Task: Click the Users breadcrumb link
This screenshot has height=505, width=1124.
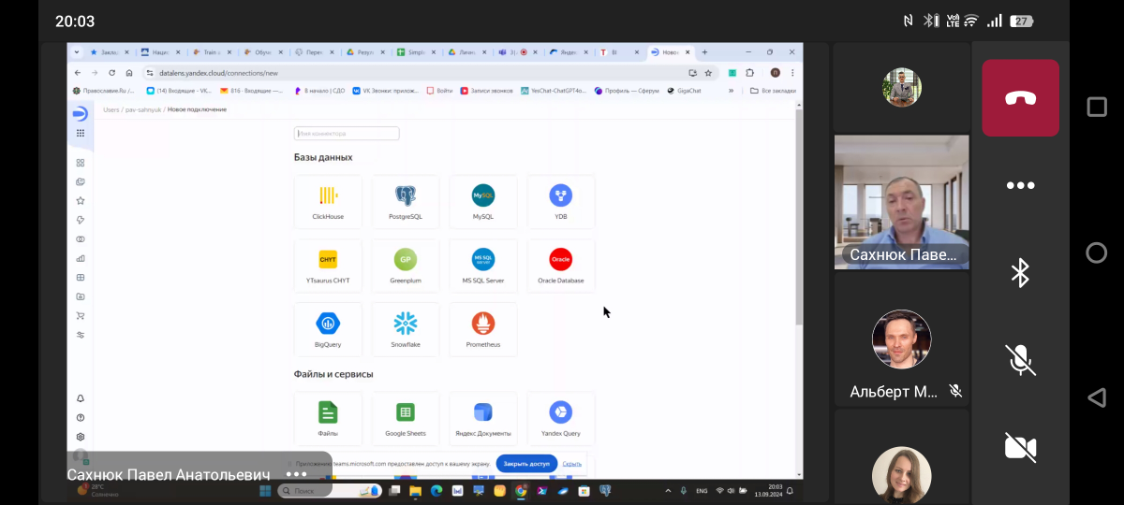Action: tap(111, 109)
